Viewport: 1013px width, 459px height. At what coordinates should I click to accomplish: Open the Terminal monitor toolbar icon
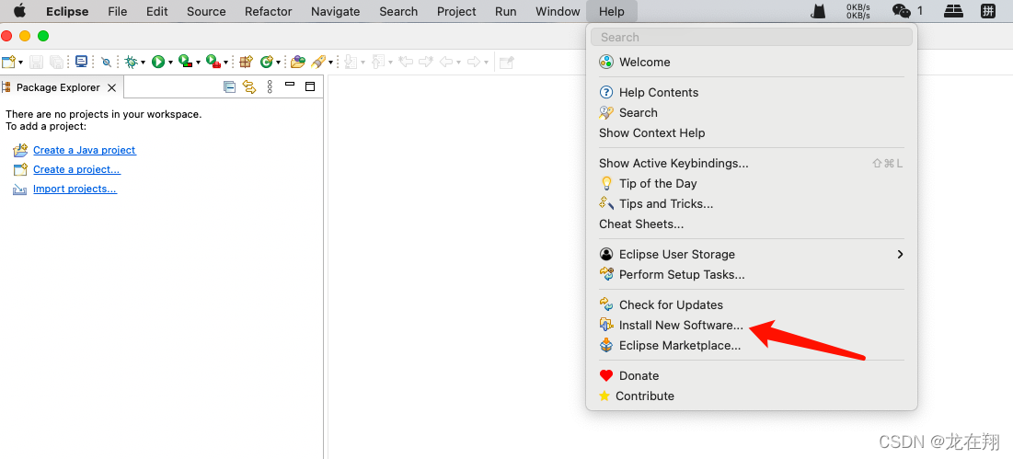pyautogui.click(x=81, y=62)
